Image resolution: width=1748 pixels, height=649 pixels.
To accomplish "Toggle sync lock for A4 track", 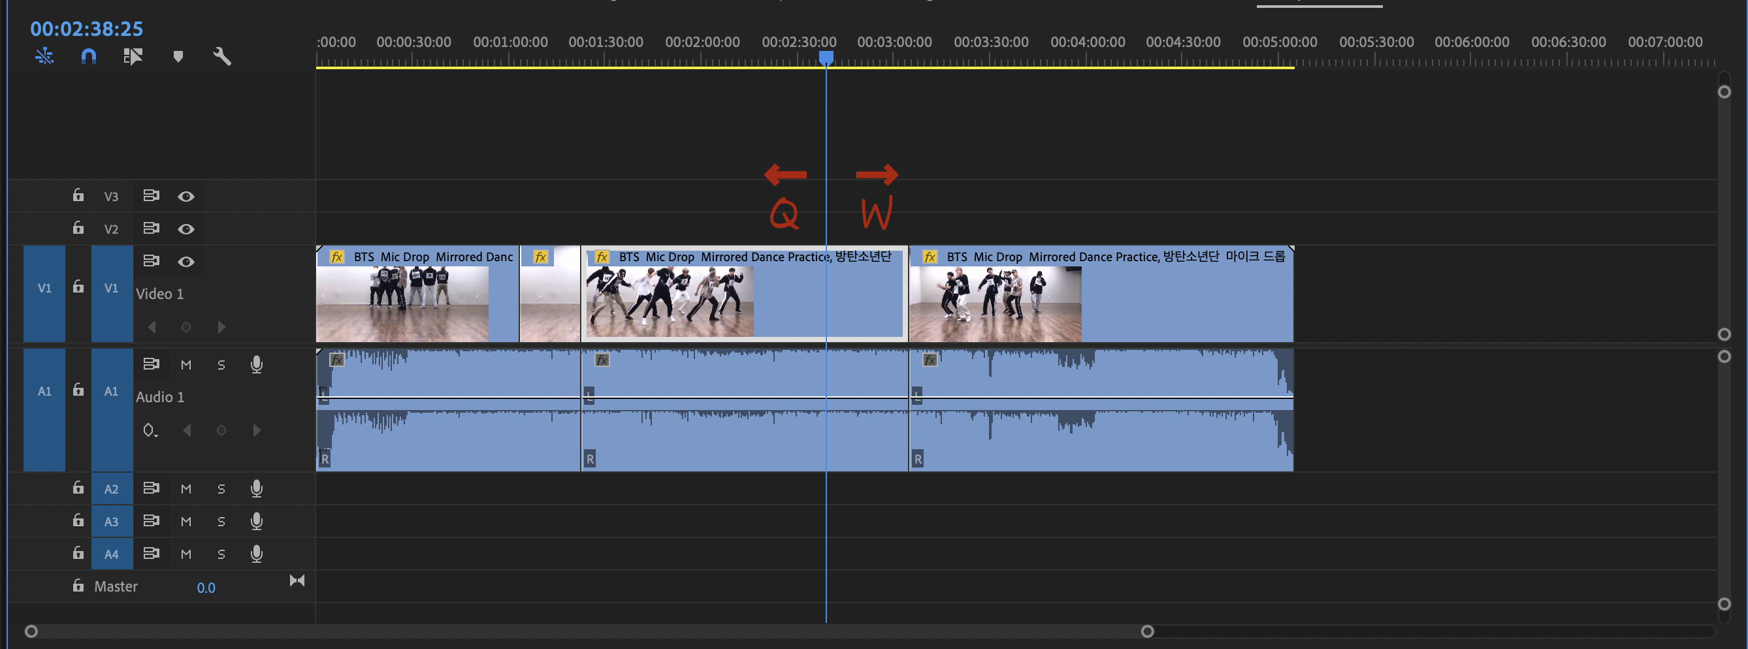I will coord(151,554).
